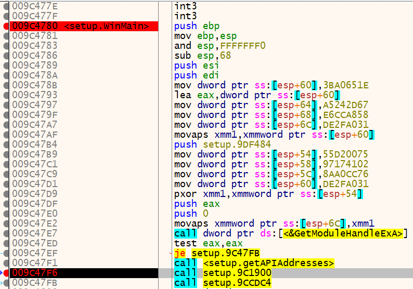Select address 009C4783

click(35, 46)
